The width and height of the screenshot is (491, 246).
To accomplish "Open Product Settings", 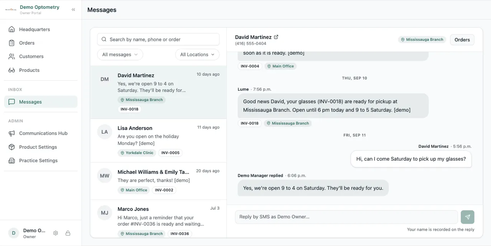I will point(41,147).
